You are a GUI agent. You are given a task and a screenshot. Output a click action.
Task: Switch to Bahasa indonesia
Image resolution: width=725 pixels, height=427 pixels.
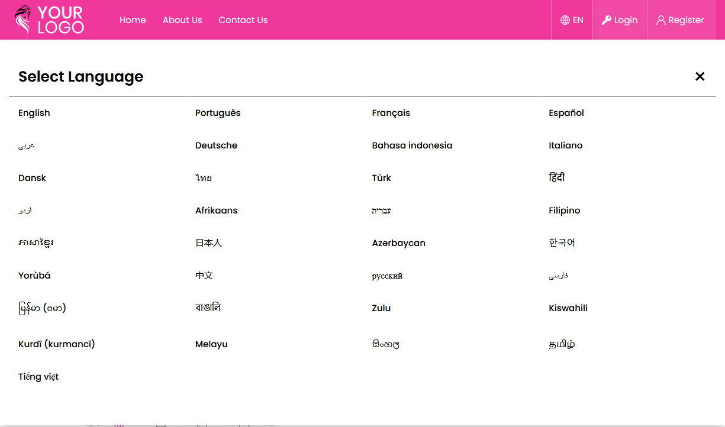click(413, 145)
